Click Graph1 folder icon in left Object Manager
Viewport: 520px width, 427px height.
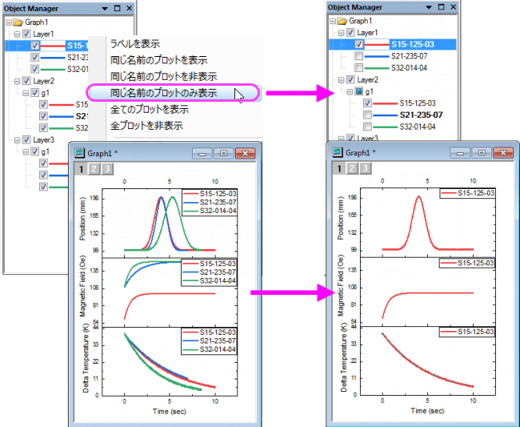(18, 22)
